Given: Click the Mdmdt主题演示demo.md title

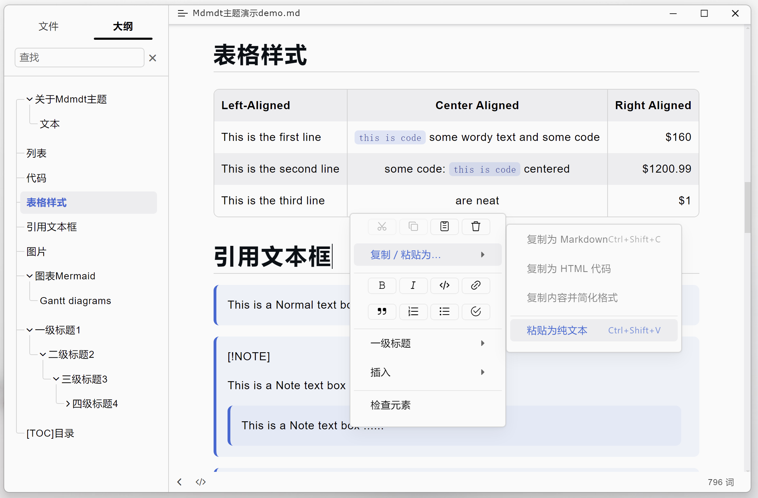Looking at the screenshot, I should pos(246,13).
